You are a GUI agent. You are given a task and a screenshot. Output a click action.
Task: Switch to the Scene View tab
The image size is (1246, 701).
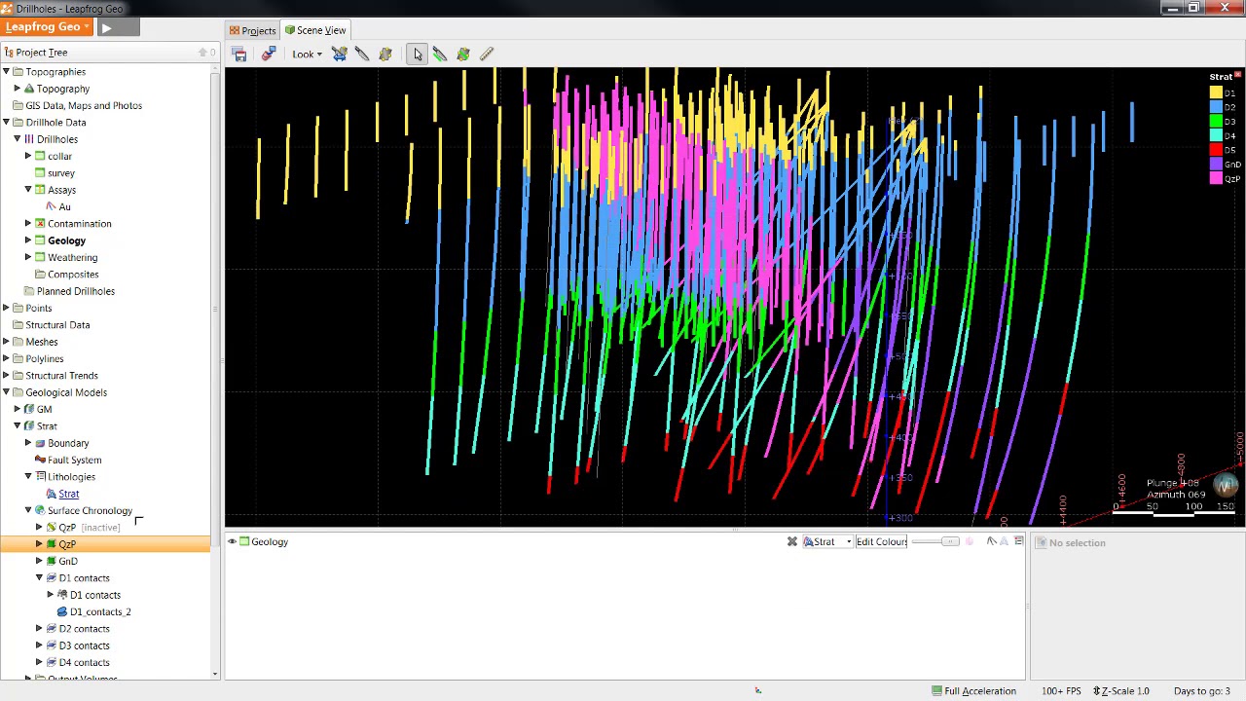pyautogui.click(x=314, y=30)
